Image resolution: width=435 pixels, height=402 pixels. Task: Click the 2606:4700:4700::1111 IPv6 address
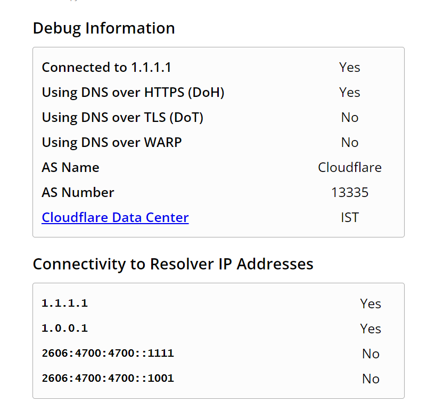[108, 353]
